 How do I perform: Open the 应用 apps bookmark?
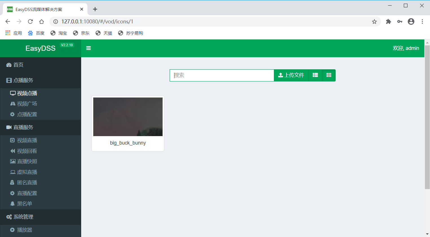click(x=14, y=33)
